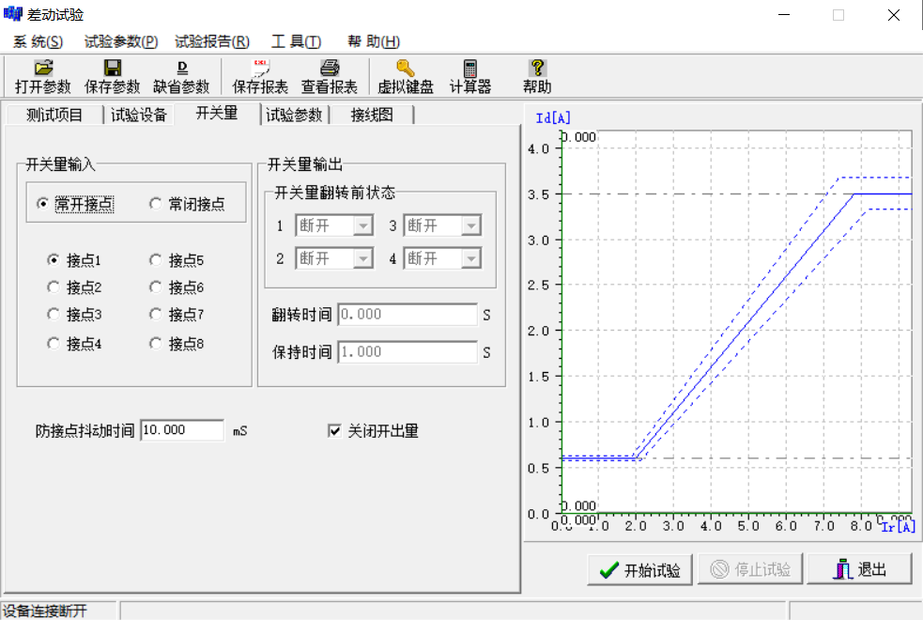The width and height of the screenshot is (923, 620).
Task: Click inside the 防接点抖动时间 input field
Action: point(181,429)
